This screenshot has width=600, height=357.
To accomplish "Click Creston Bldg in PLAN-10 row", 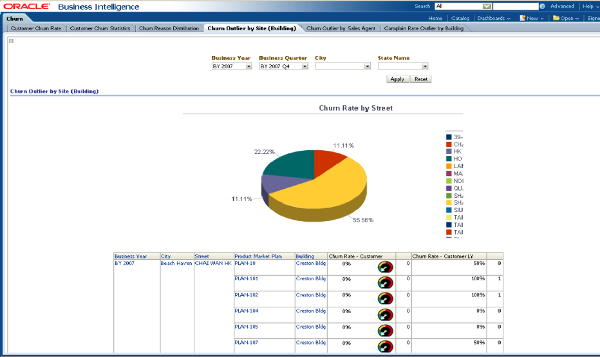I will (x=311, y=263).
